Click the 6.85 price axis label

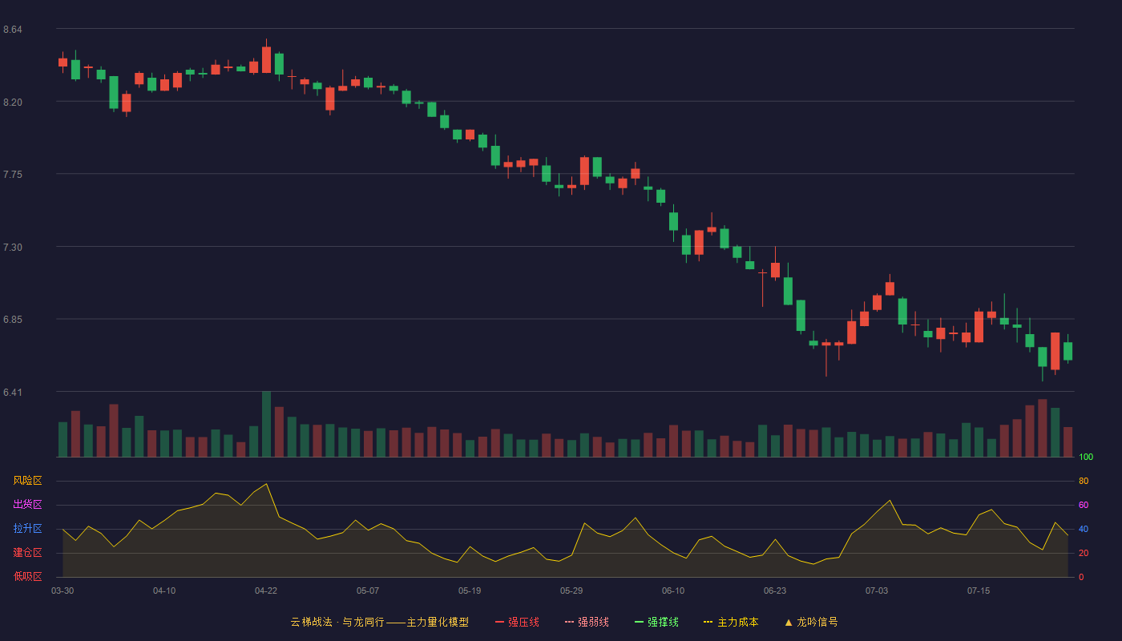click(x=13, y=320)
